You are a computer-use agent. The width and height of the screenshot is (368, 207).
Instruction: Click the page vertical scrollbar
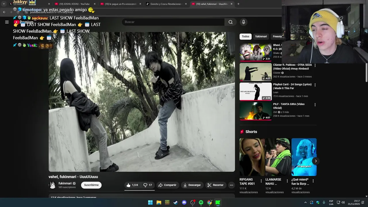[x=366, y=72]
